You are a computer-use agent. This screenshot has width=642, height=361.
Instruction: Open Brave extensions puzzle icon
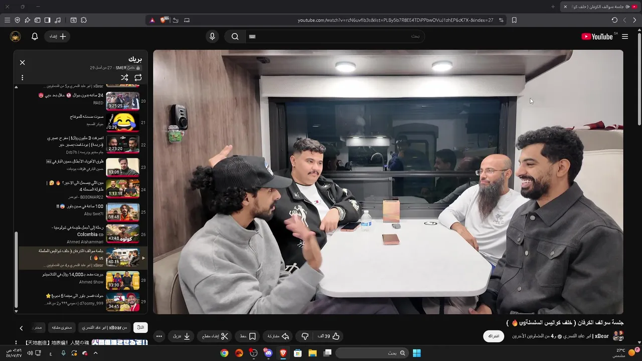click(84, 20)
